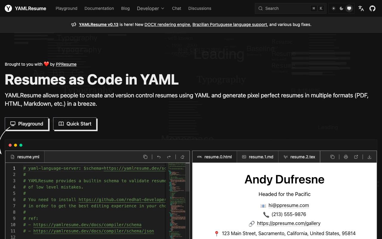The image size is (382, 239).
Task: Click the "(213) 555-9876" phone number
Action: click(x=289, y=214)
